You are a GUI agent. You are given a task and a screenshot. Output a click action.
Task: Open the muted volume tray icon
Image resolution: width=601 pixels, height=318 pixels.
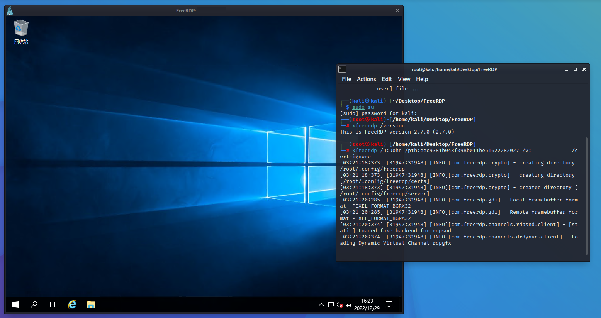click(340, 304)
